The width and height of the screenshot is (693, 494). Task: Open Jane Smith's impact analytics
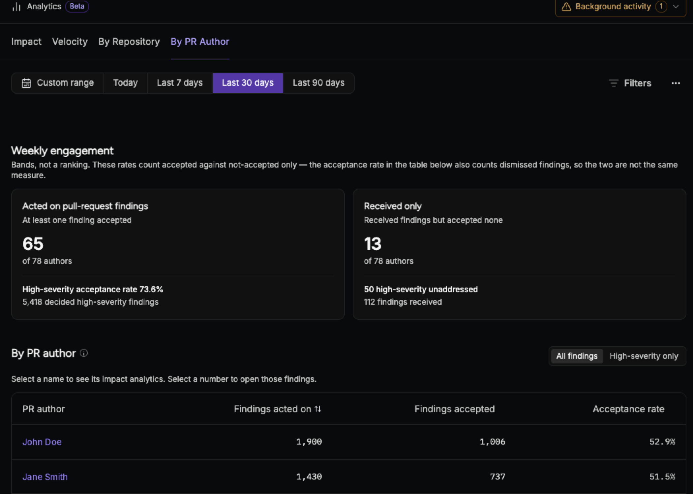tap(45, 477)
